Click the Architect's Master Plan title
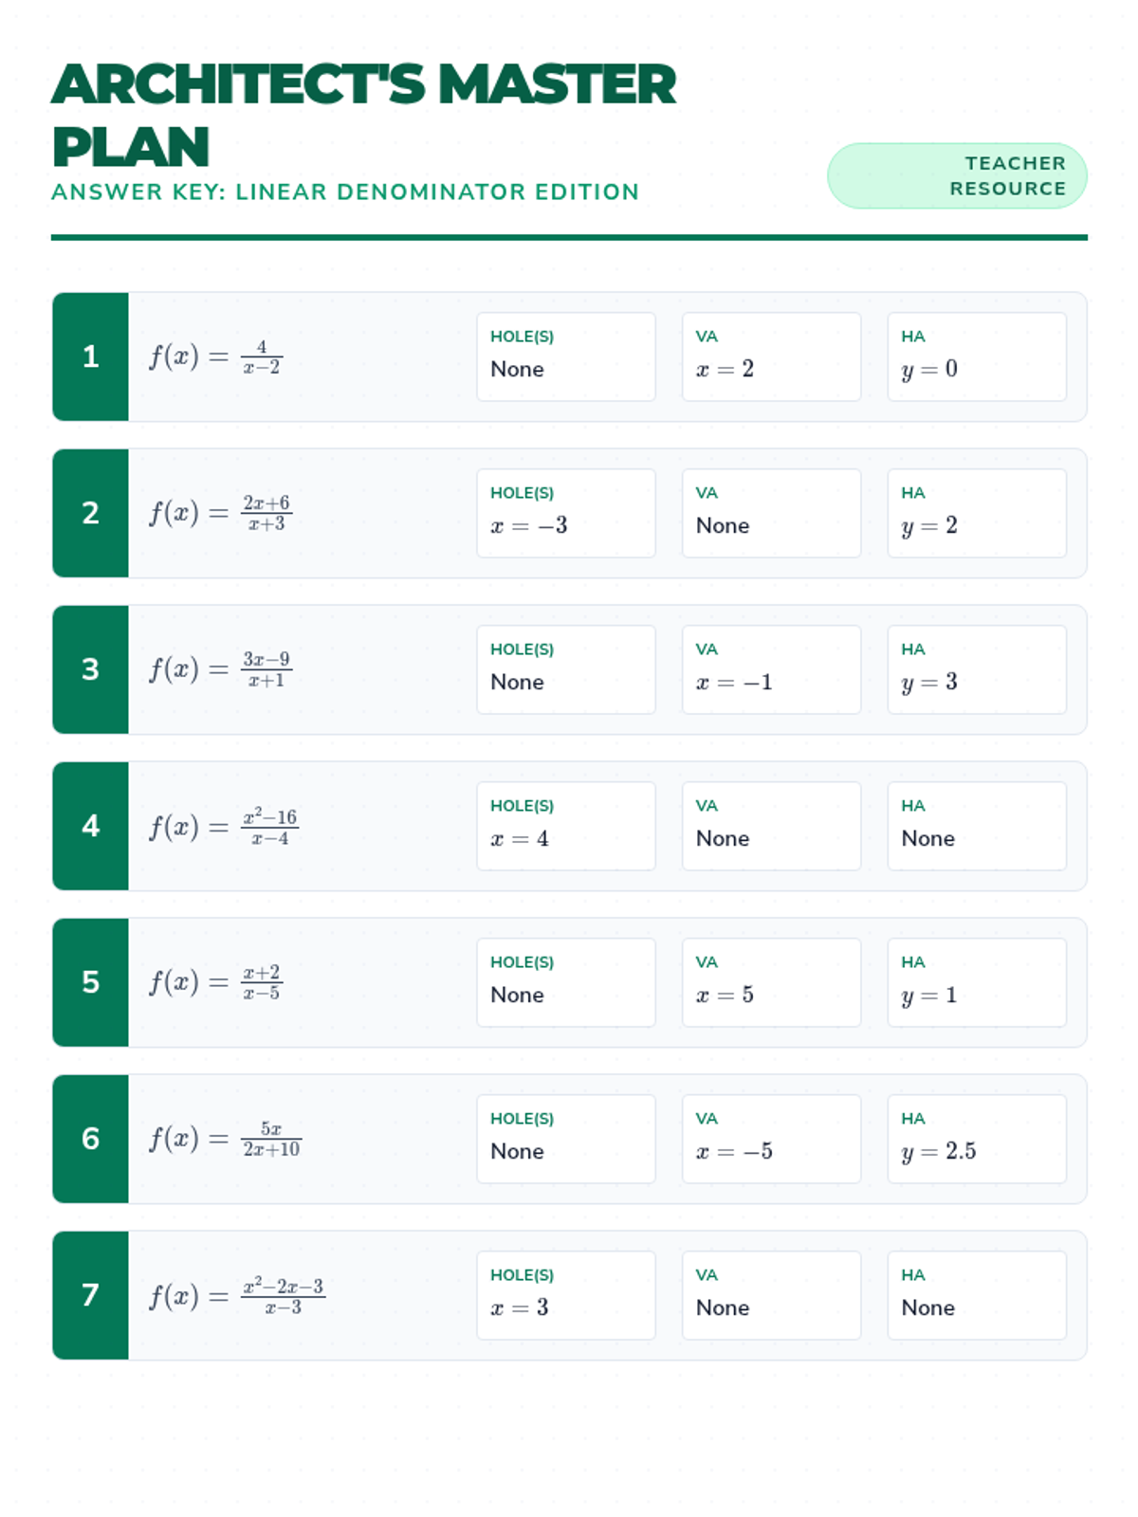 [x=363, y=115]
